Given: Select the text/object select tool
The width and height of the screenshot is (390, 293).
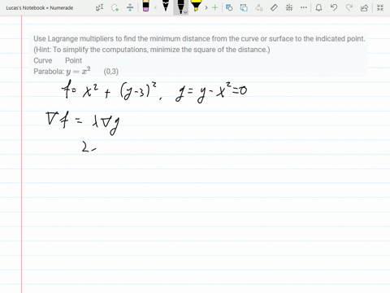Looking at the screenshot, I should [99, 8].
